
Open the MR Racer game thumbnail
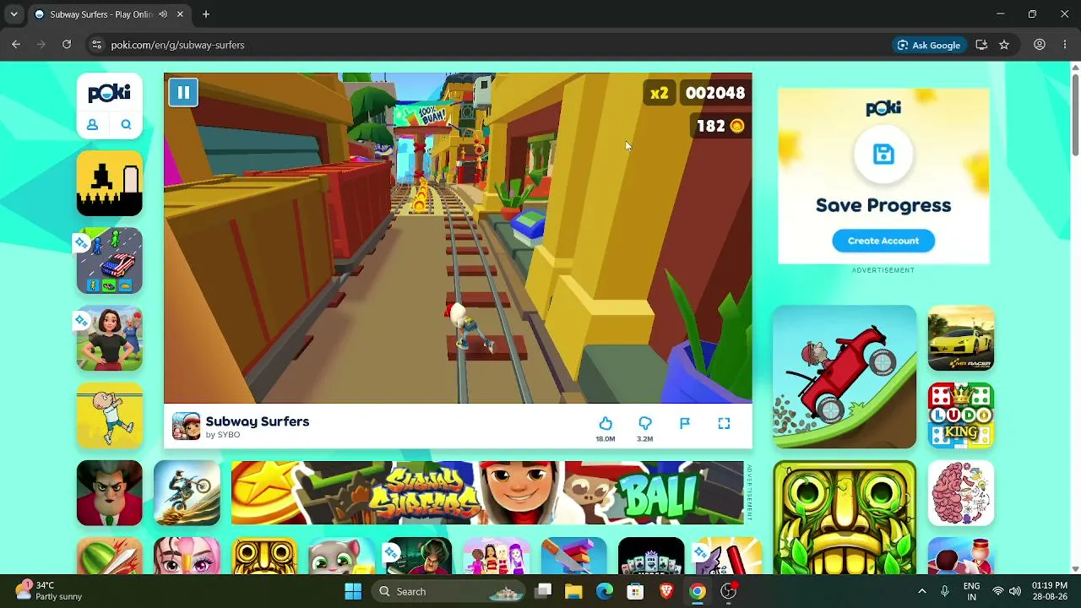(961, 338)
